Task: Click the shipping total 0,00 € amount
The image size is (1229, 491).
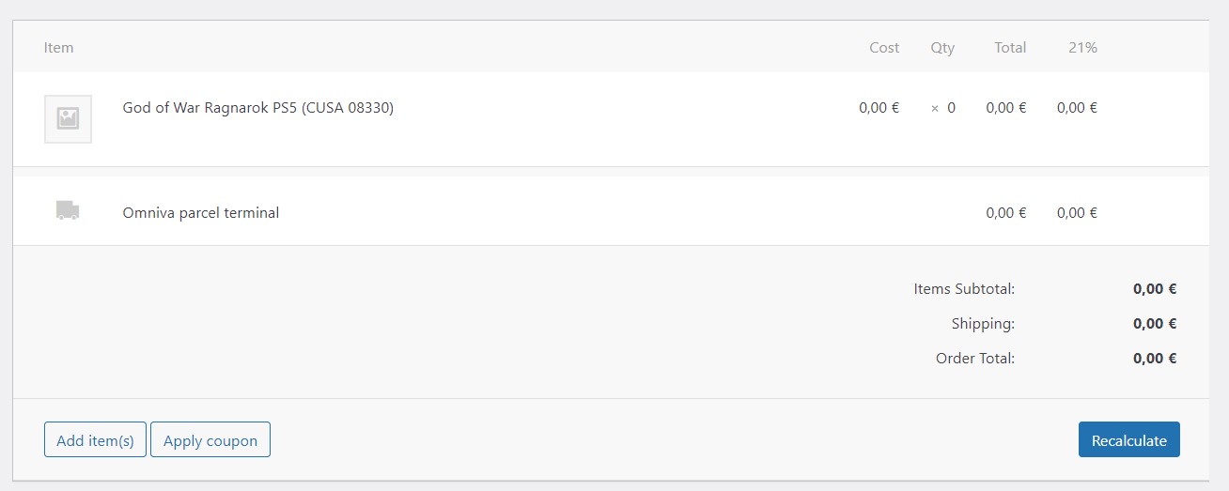Action: point(1006,213)
